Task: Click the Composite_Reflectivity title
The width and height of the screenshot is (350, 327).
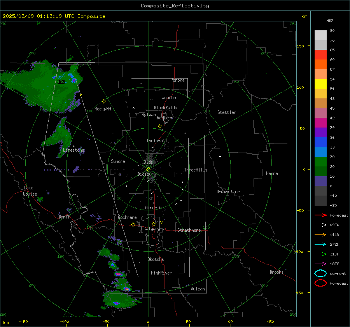Action: coord(175,6)
